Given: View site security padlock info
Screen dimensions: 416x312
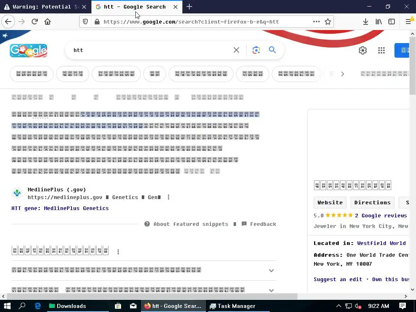Looking at the screenshot, I should click(97, 22).
